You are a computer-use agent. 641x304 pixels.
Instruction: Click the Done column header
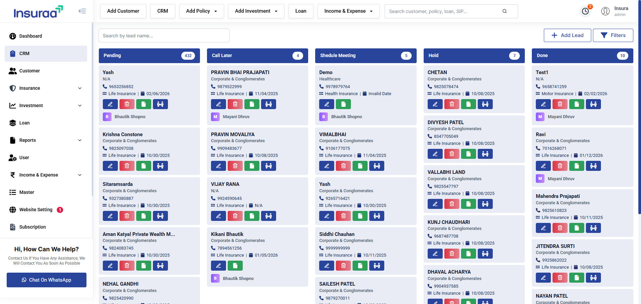click(x=582, y=56)
